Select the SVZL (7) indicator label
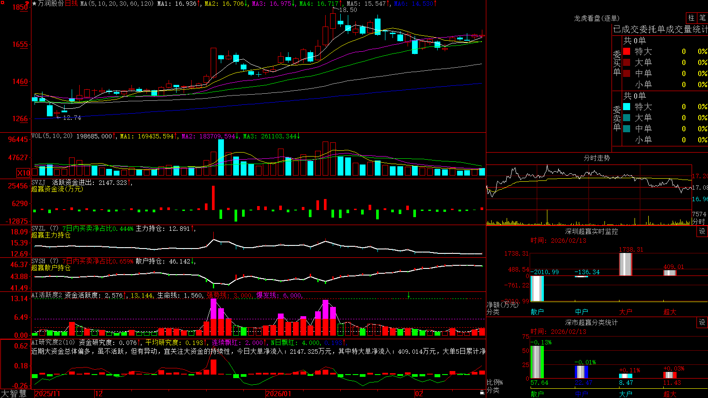This screenshot has width=708, height=398. pyautogui.click(x=45, y=228)
